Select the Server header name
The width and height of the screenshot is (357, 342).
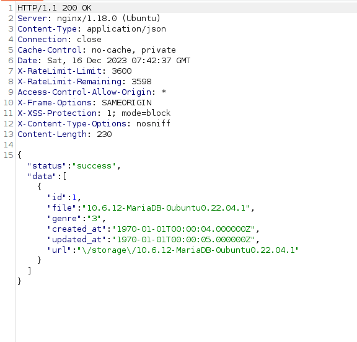click(x=32, y=19)
